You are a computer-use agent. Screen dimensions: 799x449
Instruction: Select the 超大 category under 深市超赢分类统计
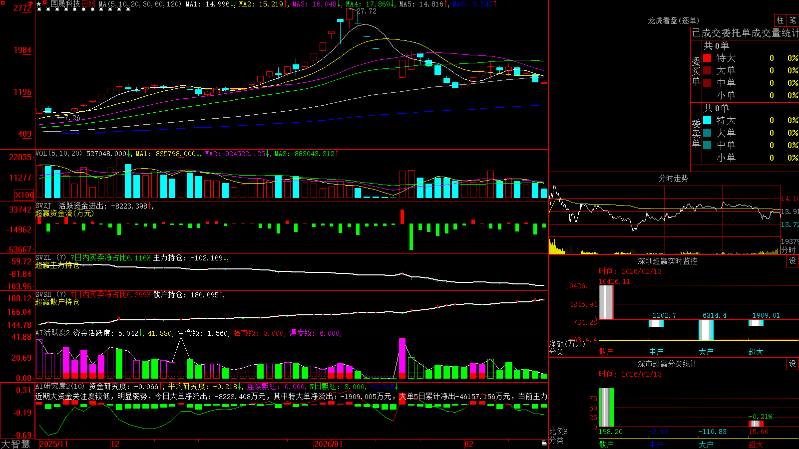756,445
